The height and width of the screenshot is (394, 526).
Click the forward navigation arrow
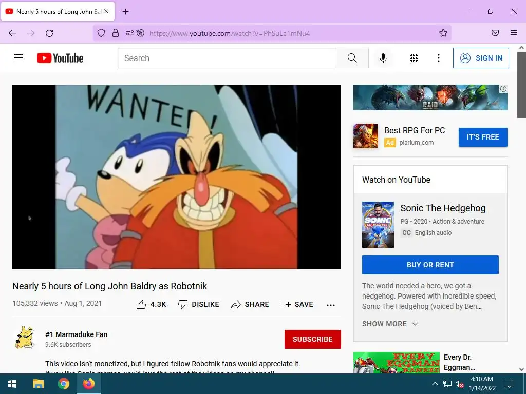coord(31,33)
